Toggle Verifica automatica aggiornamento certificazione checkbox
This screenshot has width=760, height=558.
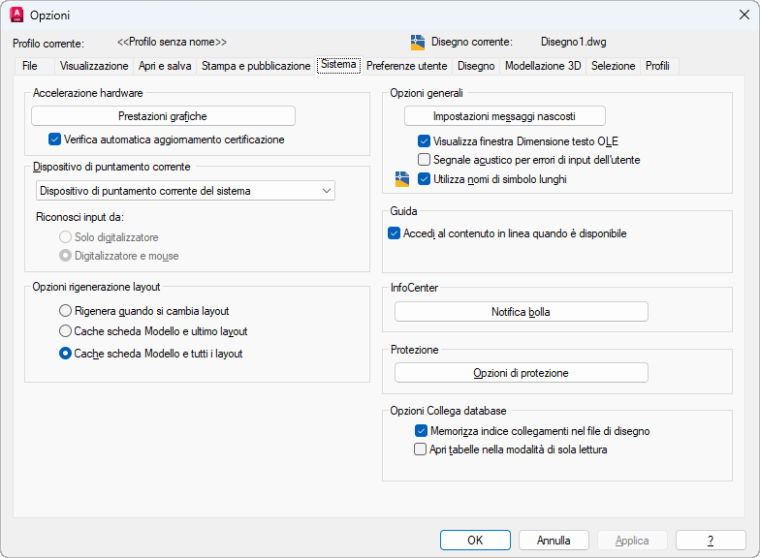click(55, 139)
